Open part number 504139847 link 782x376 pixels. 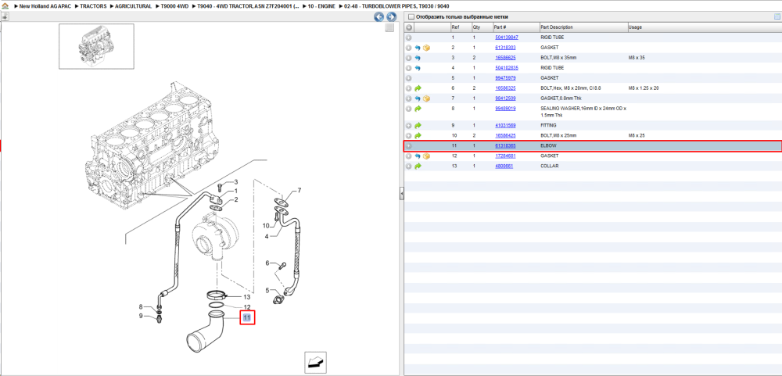click(506, 38)
